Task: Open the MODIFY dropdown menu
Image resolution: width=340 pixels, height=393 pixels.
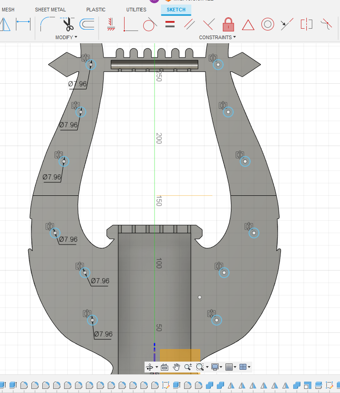Action: [x=66, y=37]
